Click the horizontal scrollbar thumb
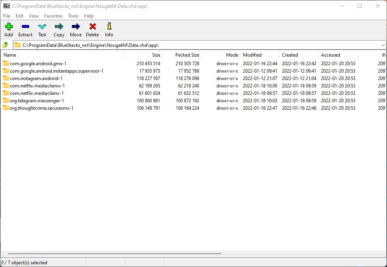The width and height of the screenshot is (387, 267). 114,253
